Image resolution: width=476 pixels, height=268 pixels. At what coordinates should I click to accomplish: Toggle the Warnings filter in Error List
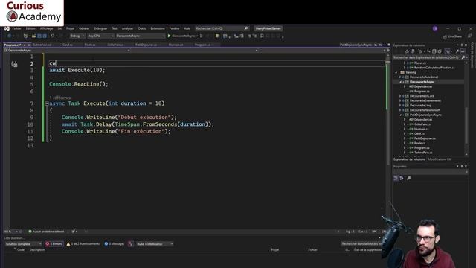pos(83,244)
